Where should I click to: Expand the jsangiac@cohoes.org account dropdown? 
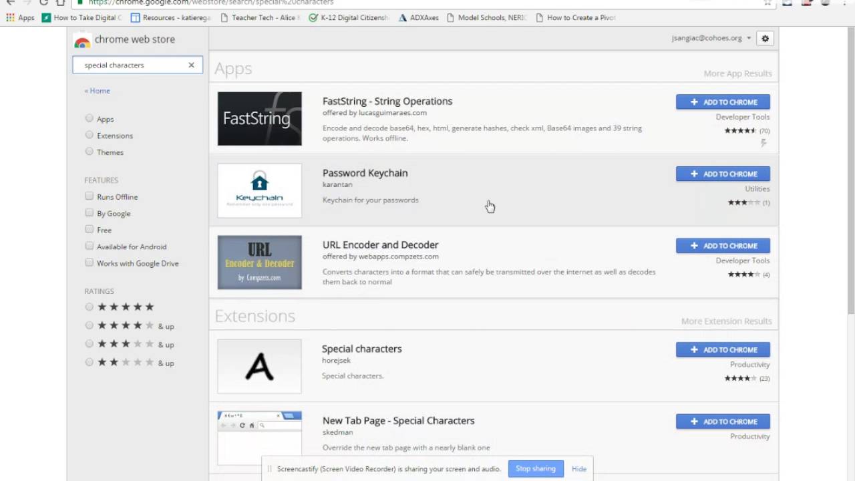coord(711,38)
